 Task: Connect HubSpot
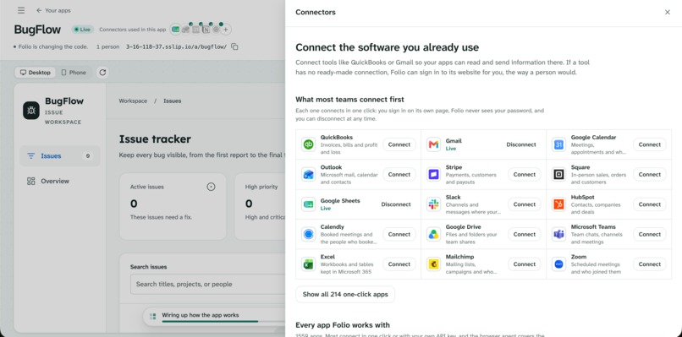(x=650, y=204)
